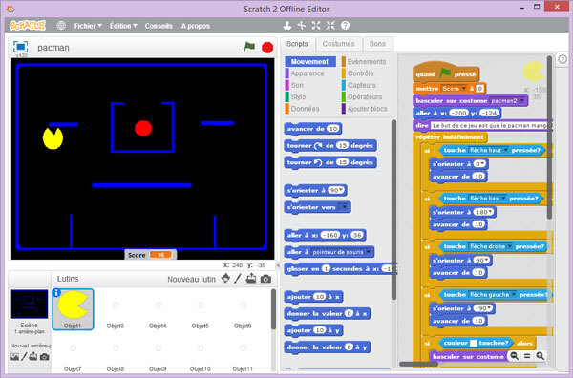The image size is (573, 378).
Task: Click the green flag to start project
Action: (x=249, y=47)
